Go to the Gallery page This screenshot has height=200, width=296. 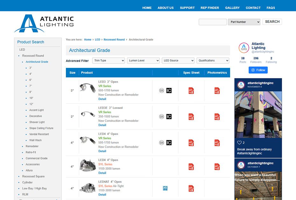232,8
